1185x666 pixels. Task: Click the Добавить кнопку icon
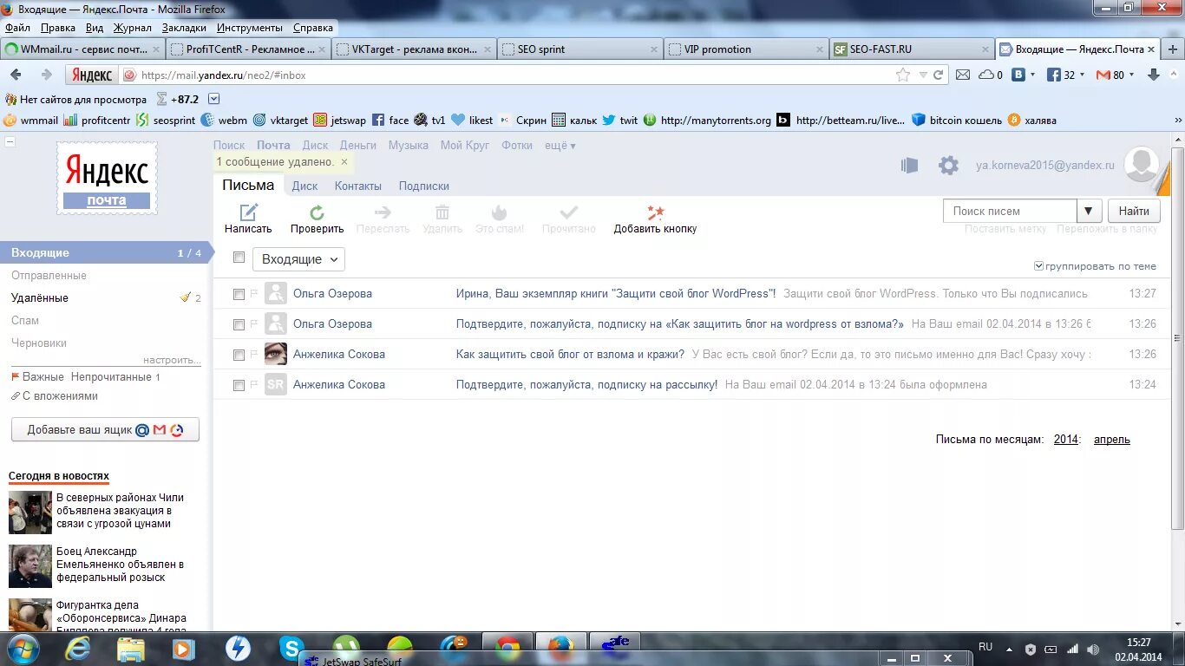pyautogui.click(x=655, y=212)
